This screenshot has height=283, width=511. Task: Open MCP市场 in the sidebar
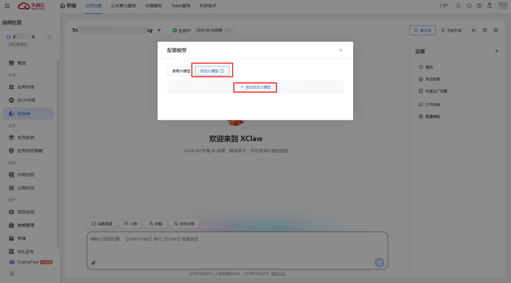[28, 100]
